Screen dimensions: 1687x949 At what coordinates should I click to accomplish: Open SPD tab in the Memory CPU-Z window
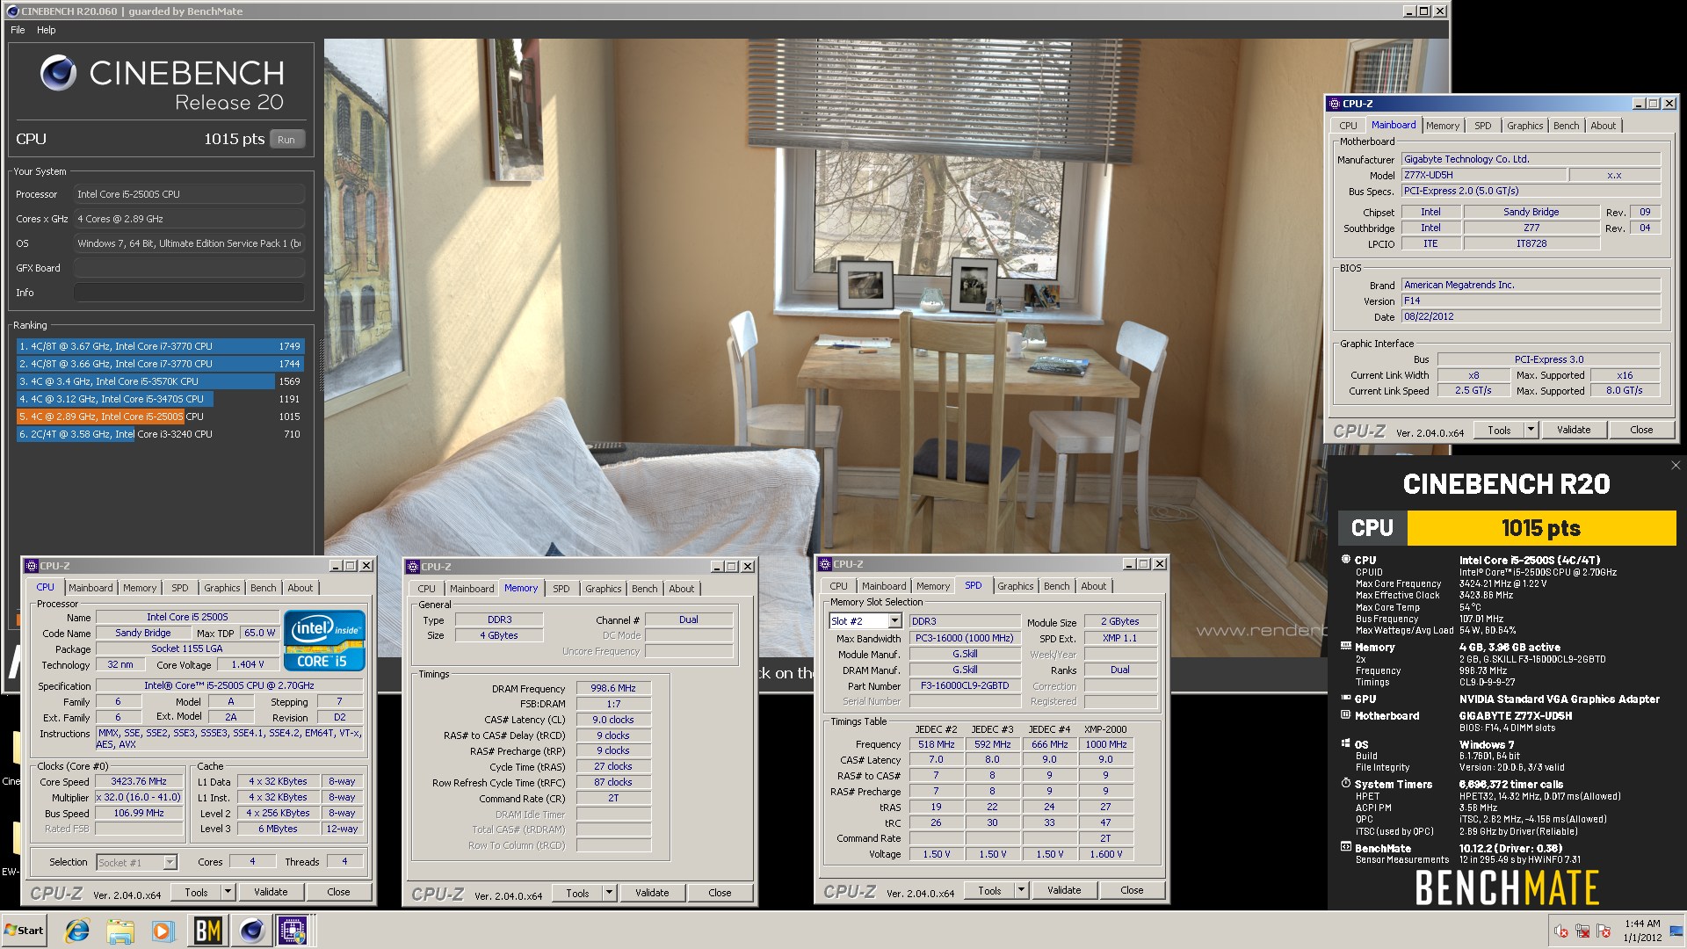click(x=561, y=589)
